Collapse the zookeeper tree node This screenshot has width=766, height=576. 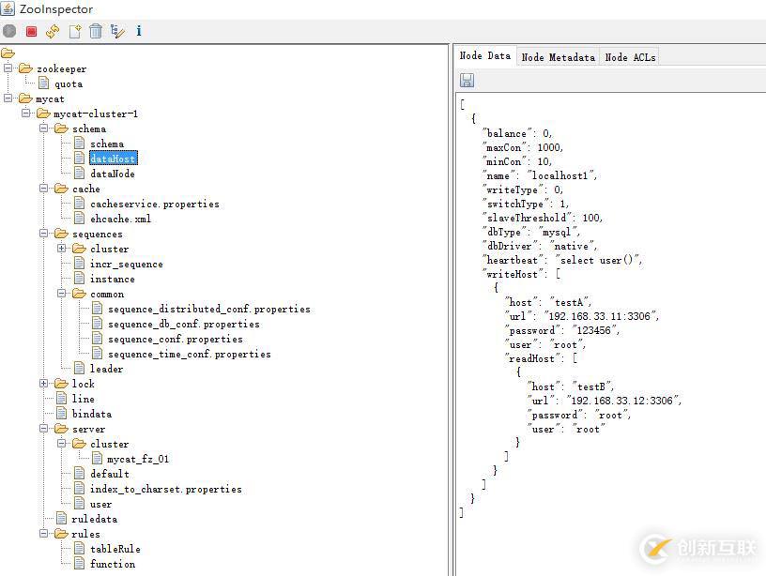point(8,68)
